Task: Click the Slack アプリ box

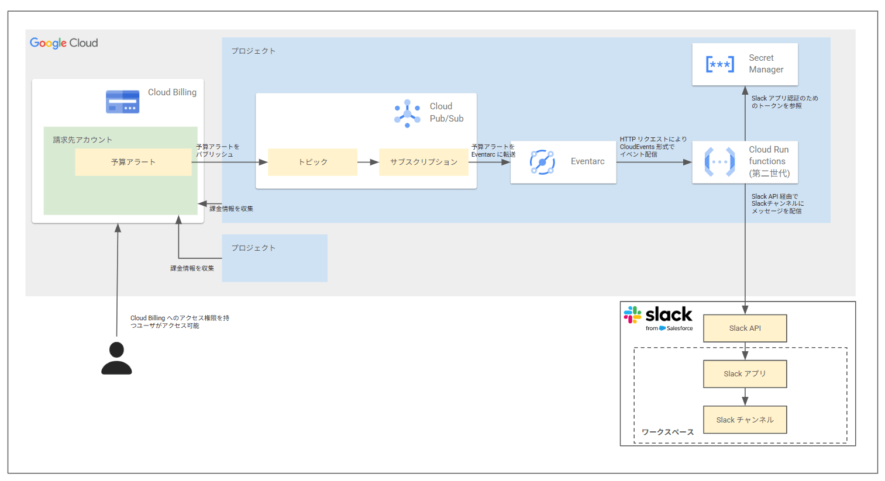Action: (x=745, y=374)
